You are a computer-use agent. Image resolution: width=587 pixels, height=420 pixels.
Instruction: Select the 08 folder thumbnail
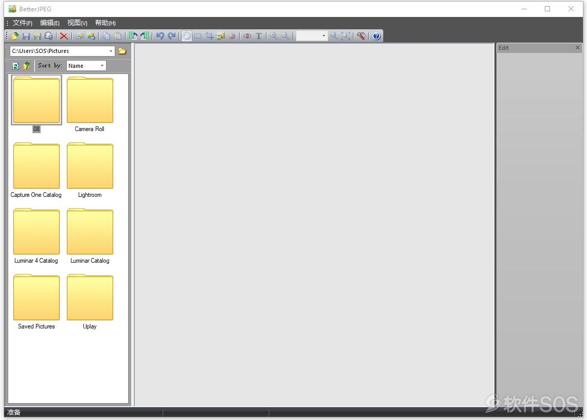pyautogui.click(x=37, y=104)
